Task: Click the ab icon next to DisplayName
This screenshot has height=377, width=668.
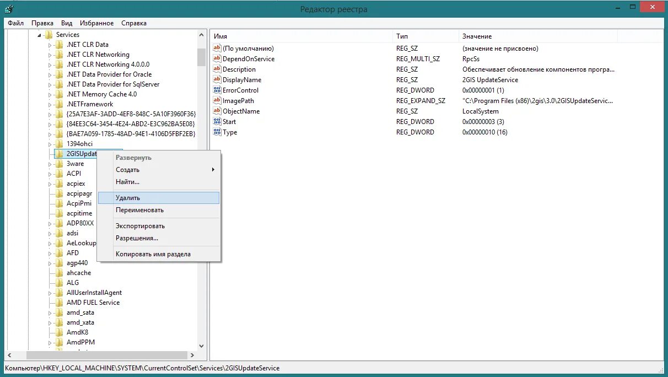Action: pos(217,79)
